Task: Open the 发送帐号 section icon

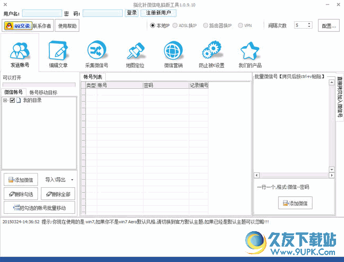Action: [20, 51]
